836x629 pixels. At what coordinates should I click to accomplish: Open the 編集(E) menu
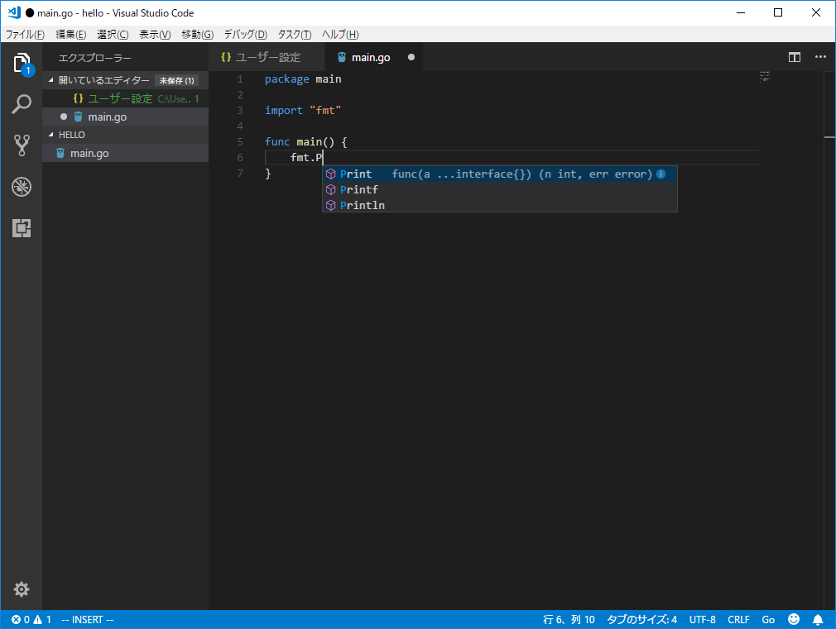click(71, 35)
